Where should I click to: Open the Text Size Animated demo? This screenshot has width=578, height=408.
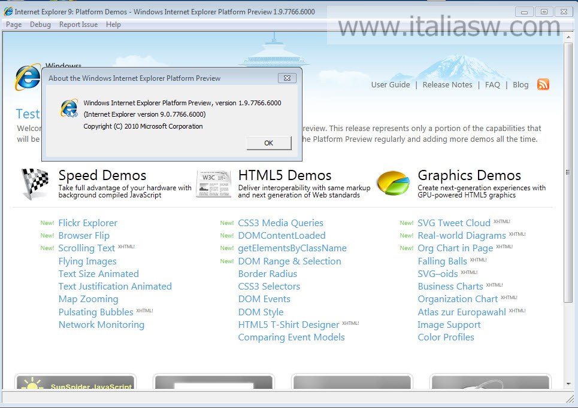click(x=98, y=273)
